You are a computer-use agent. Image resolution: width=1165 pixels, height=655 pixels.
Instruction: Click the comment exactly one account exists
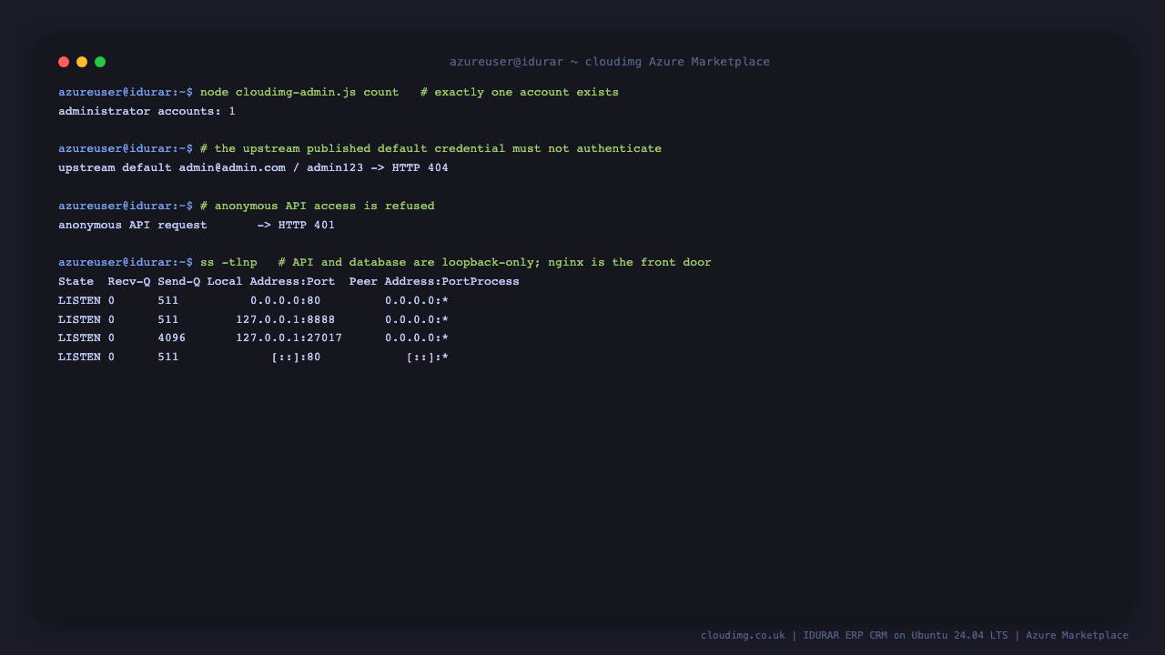pyautogui.click(x=520, y=92)
